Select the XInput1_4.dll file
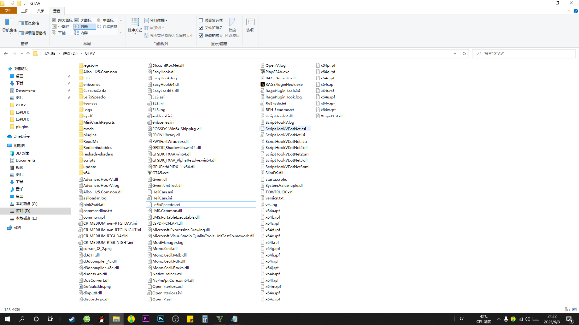Image resolution: width=579 pixels, height=325 pixels. [329, 116]
